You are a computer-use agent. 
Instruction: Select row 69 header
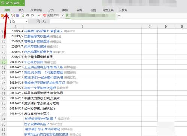pyautogui.click(x=4, y=42)
